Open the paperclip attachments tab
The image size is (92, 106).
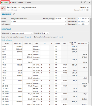14,14
